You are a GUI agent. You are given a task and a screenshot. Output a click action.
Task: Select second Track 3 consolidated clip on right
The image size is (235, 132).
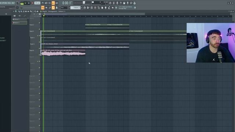click(158, 33)
